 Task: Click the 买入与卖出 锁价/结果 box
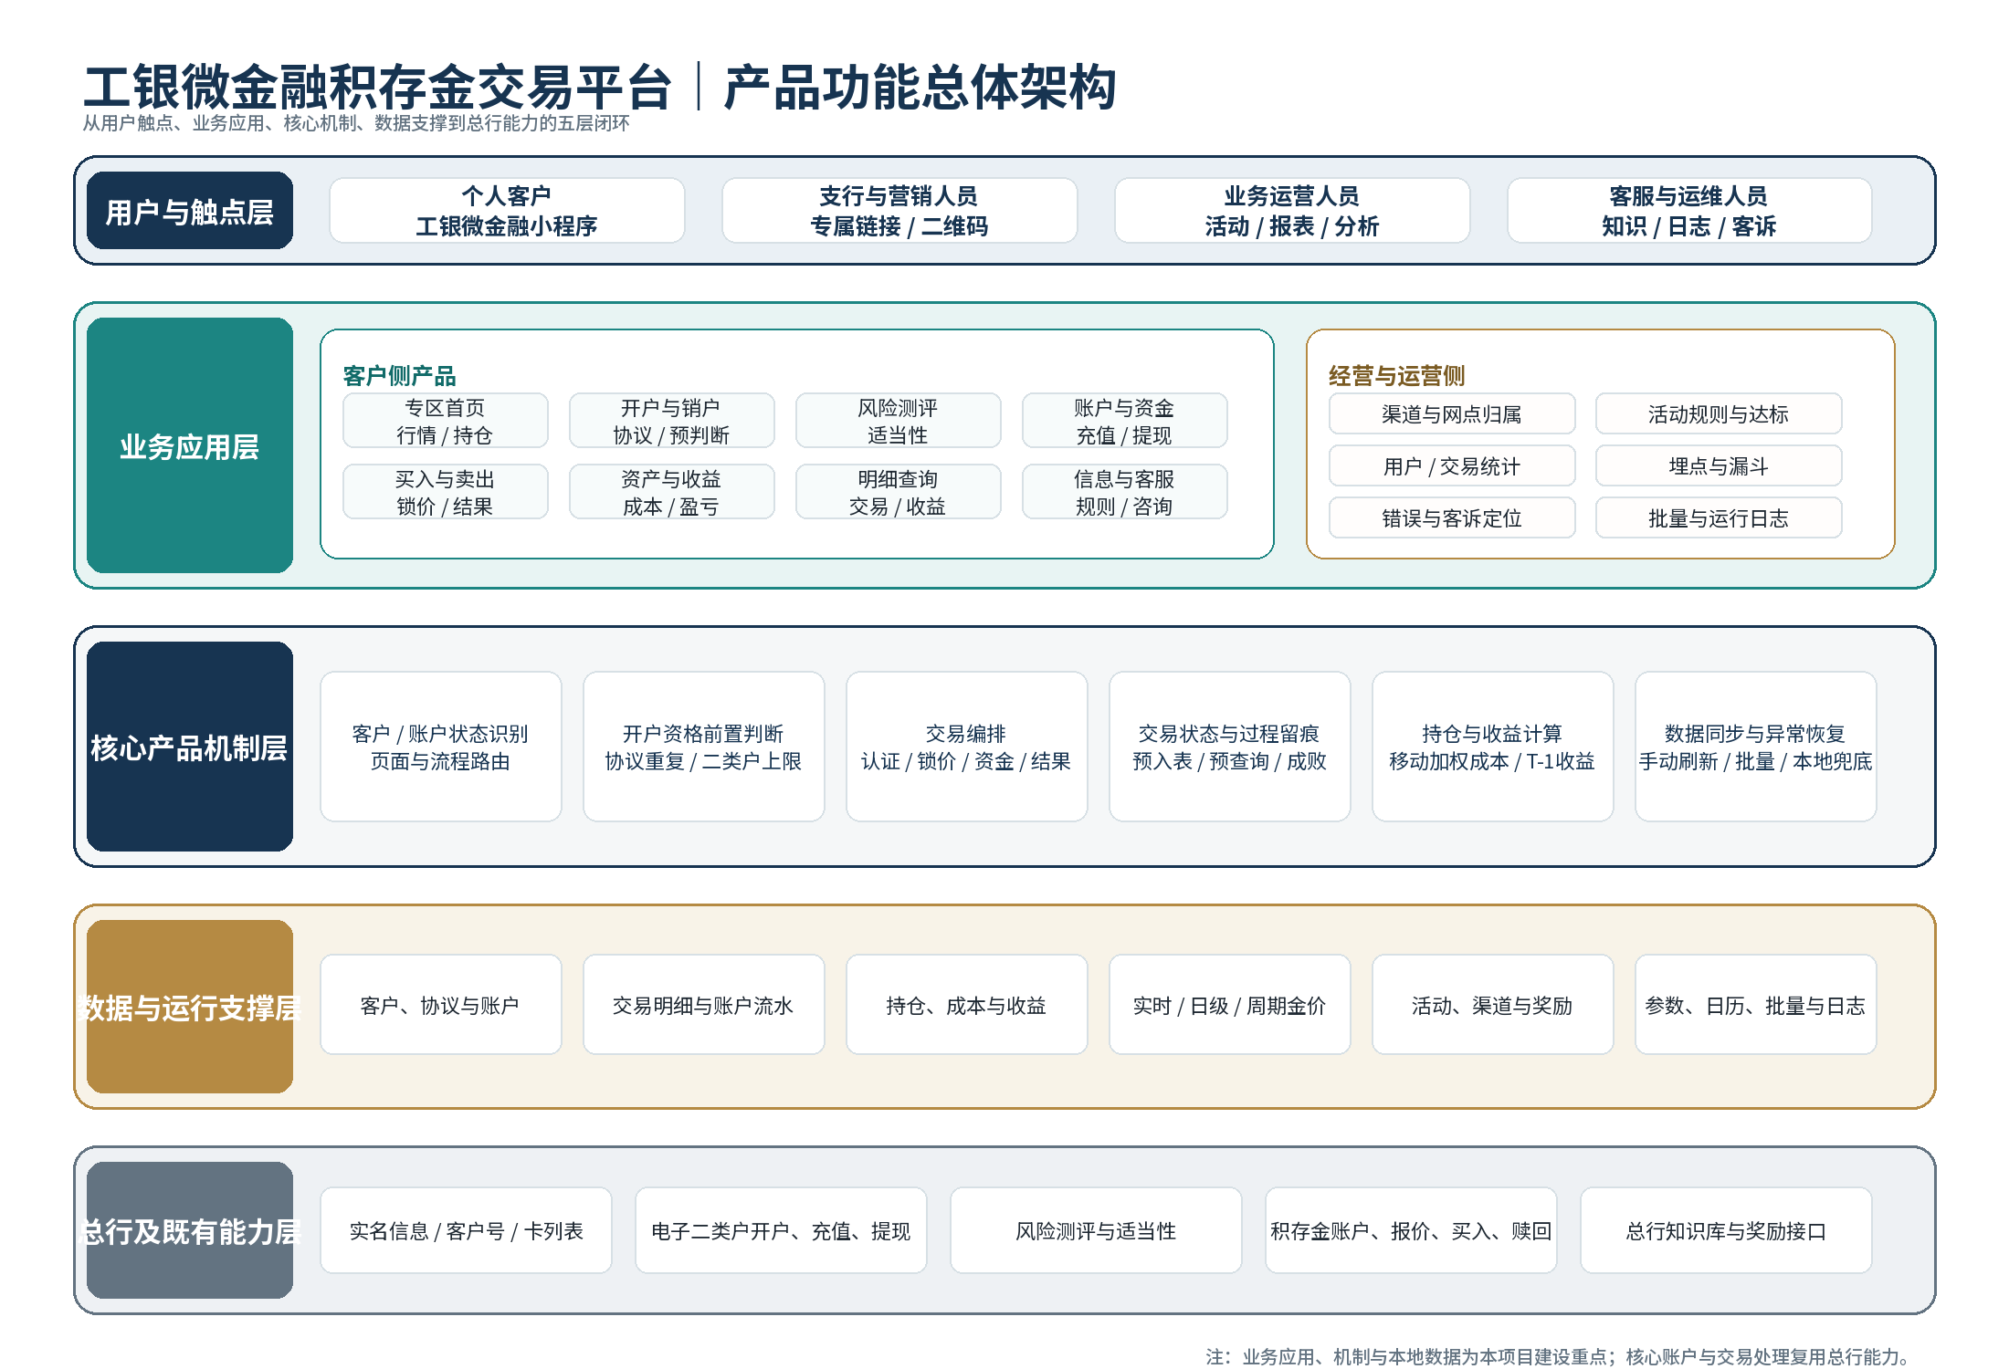coord(446,492)
